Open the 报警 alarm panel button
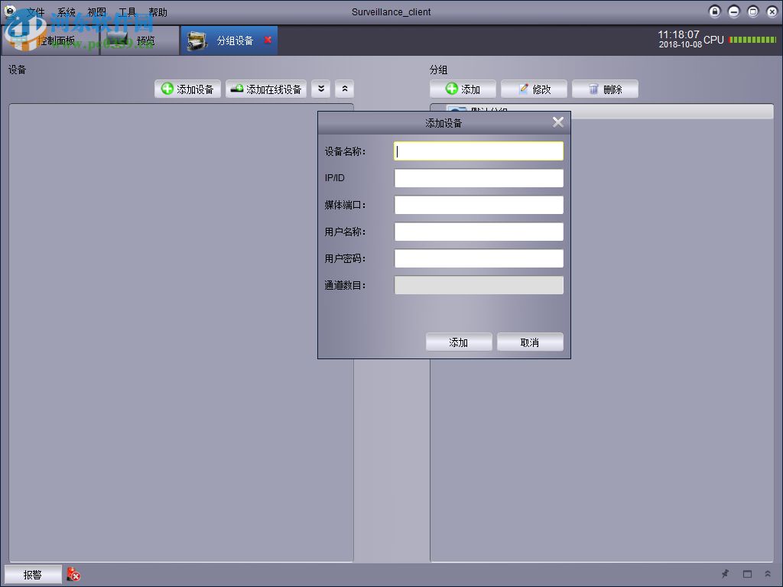The image size is (783, 587). [x=33, y=575]
